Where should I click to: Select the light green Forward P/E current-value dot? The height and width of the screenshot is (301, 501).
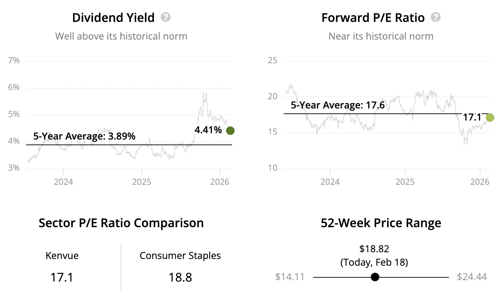pyautogui.click(x=490, y=118)
